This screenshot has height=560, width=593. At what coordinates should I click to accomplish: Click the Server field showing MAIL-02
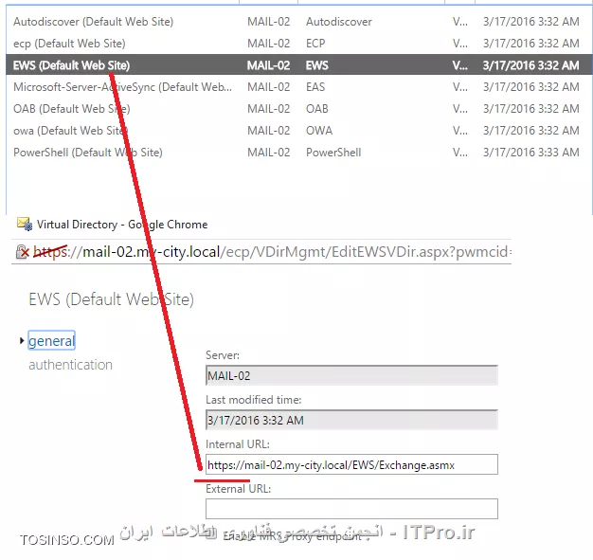351,375
